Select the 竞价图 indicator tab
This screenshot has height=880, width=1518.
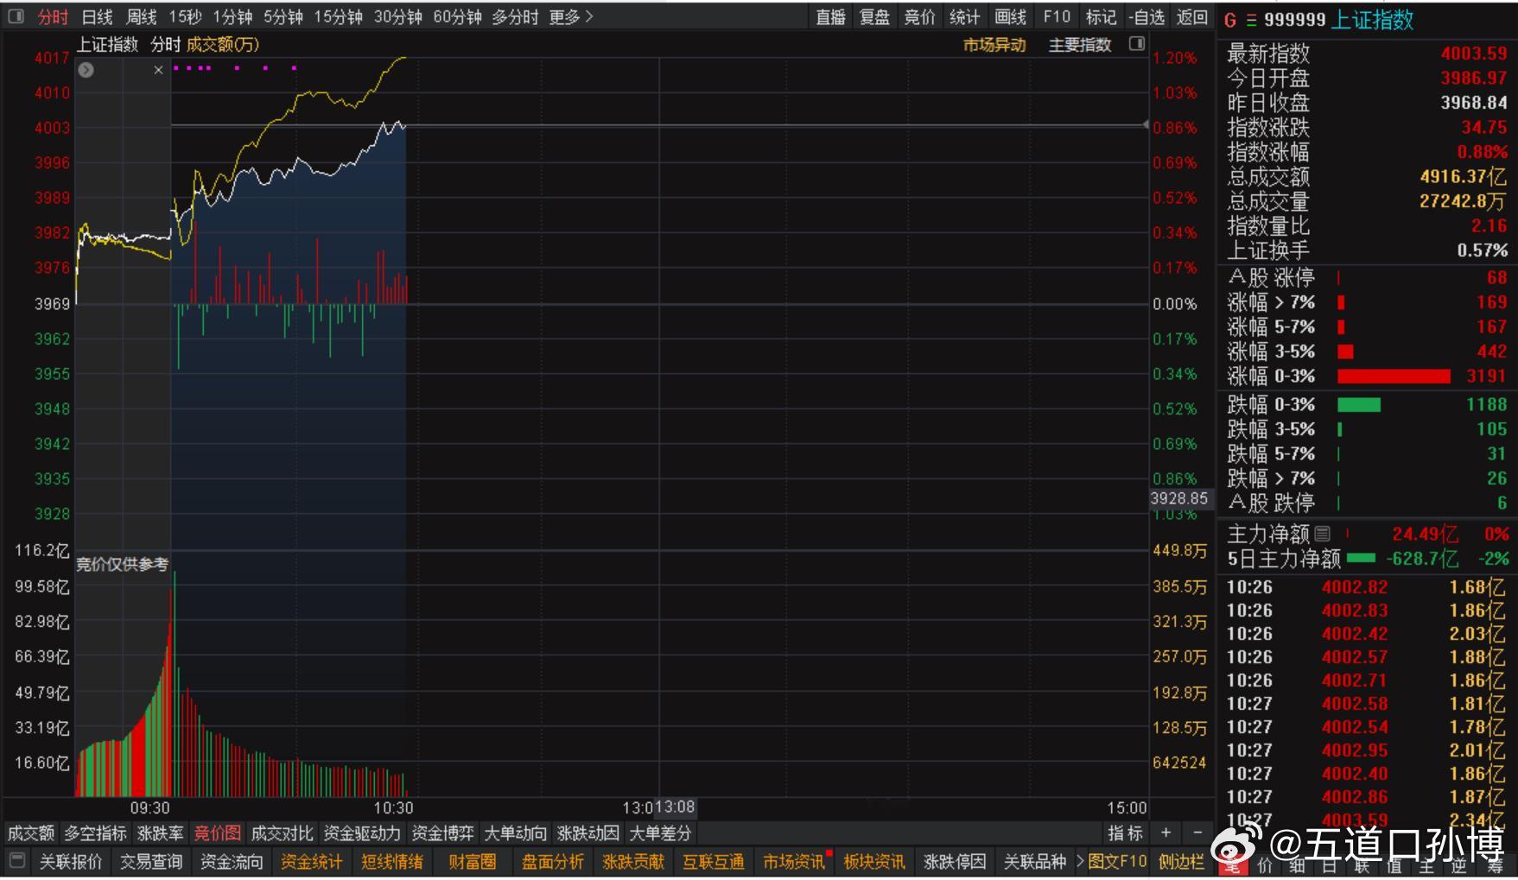218,833
